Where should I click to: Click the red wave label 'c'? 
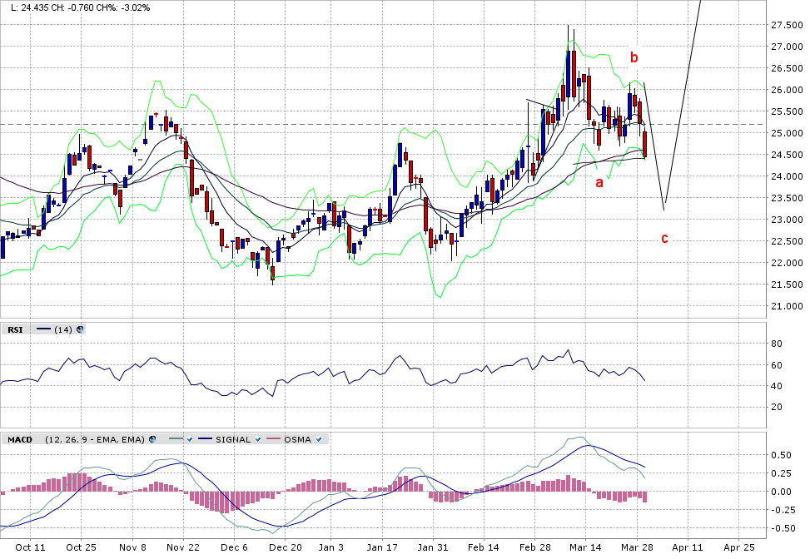point(664,239)
